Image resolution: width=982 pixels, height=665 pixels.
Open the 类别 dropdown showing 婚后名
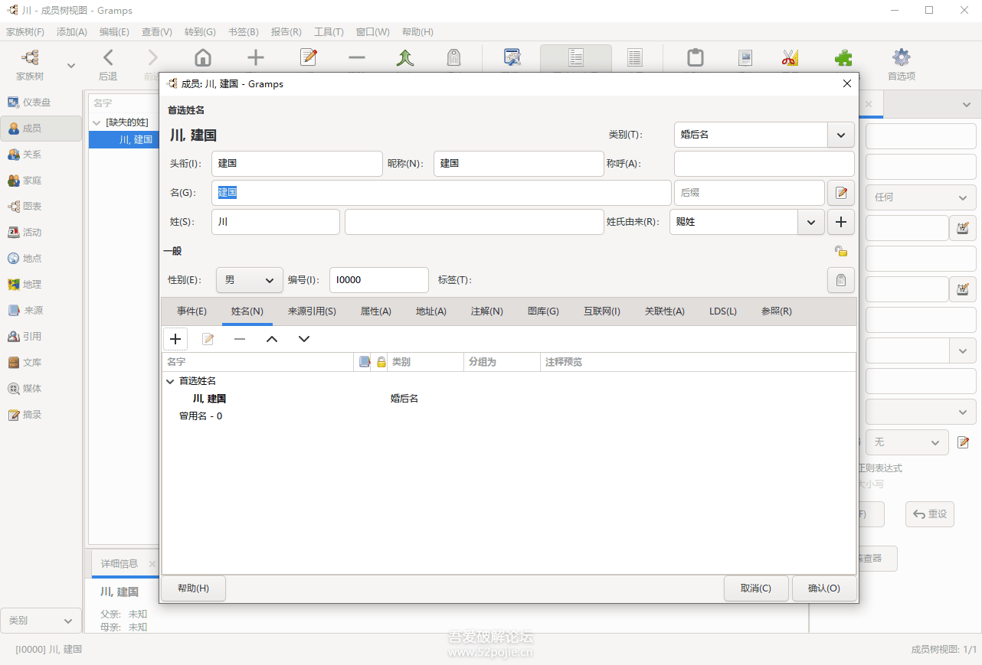click(x=840, y=135)
